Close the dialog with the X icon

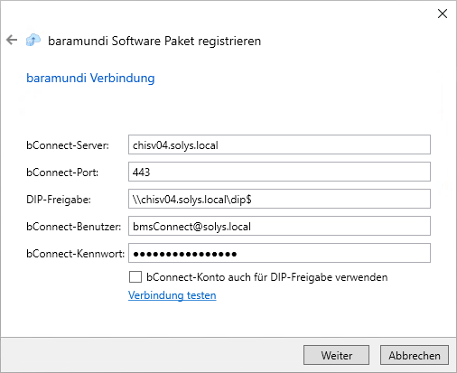[x=443, y=14]
